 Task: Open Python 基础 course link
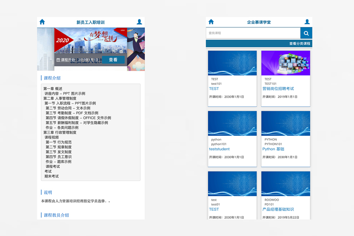click(x=273, y=149)
